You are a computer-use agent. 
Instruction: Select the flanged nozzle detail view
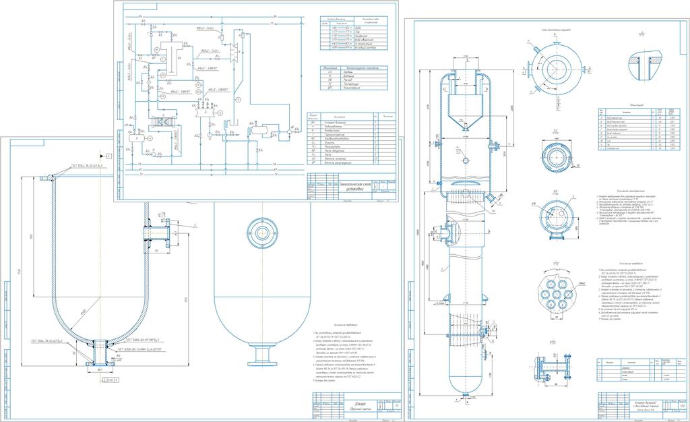pos(553,367)
